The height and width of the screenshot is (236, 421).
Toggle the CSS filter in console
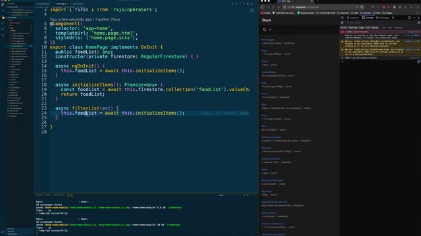point(384,28)
